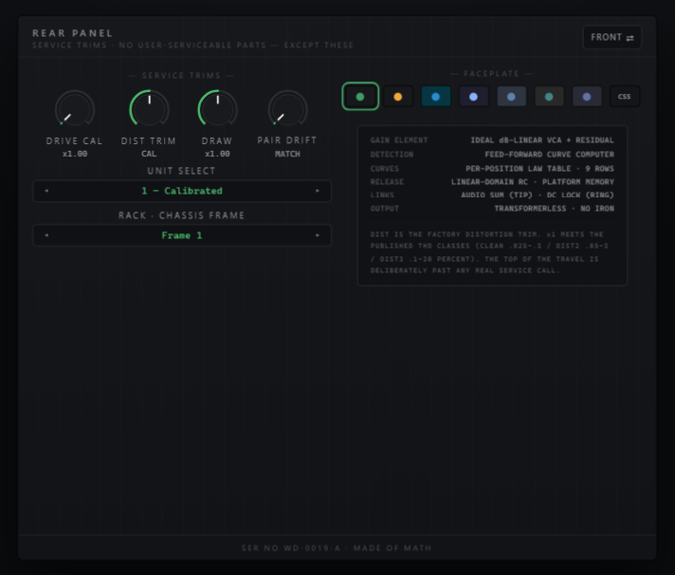Go to next chassis frame via right arrow
This screenshot has width=675, height=575.
(x=318, y=235)
